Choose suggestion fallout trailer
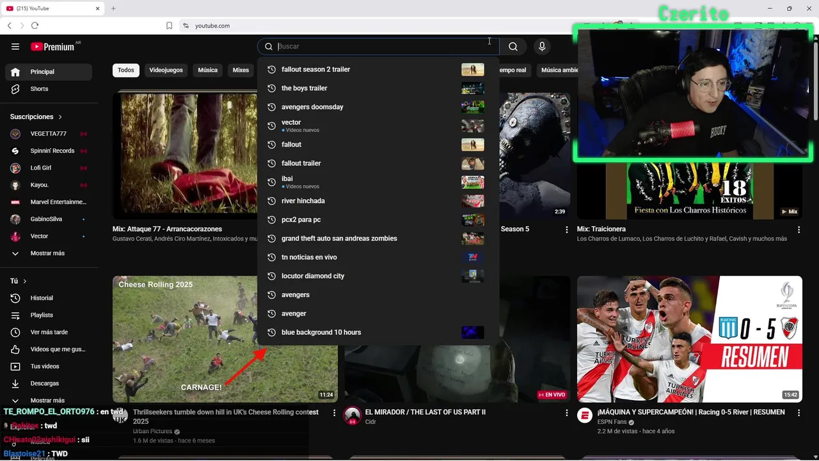 [x=378, y=163]
